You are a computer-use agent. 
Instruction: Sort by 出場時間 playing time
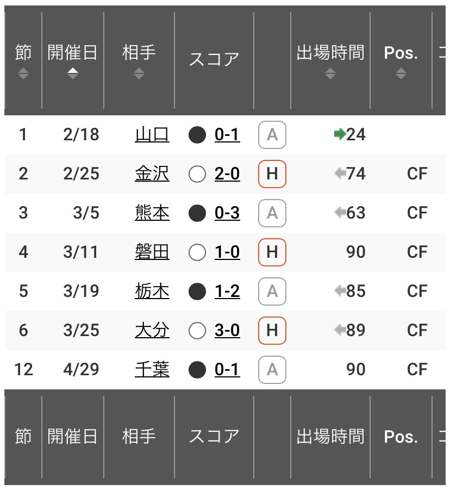[x=330, y=60]
